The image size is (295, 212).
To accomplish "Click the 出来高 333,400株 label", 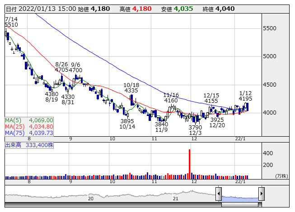I will 29,145.
